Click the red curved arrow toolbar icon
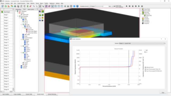Viewport: 171px width, 96px height. (x=30, y=6)
